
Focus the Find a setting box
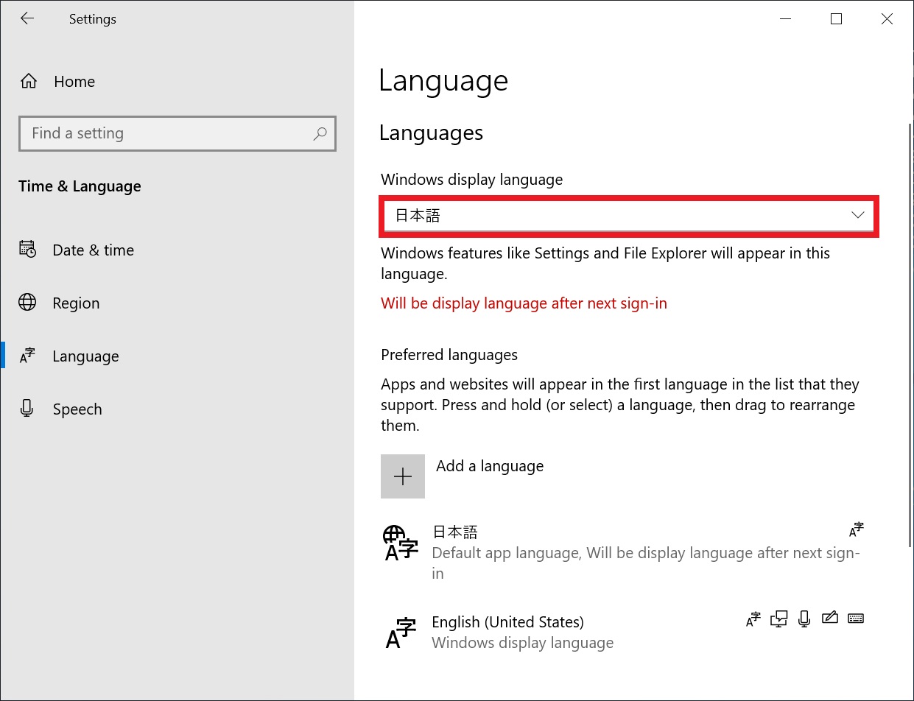pos(177,133)
